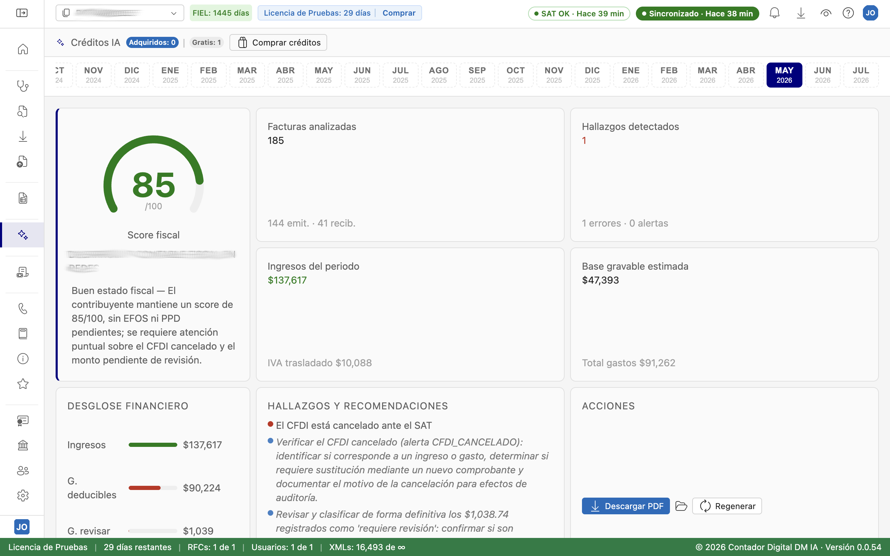Click the Adquiridos: 0 credits badge
The width and height of the screenshot is (890, 556).
152,42
